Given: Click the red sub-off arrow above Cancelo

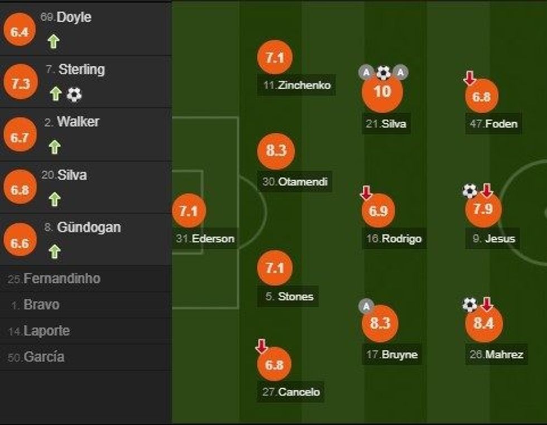Looking at the screenshot, I should [261, 346].
